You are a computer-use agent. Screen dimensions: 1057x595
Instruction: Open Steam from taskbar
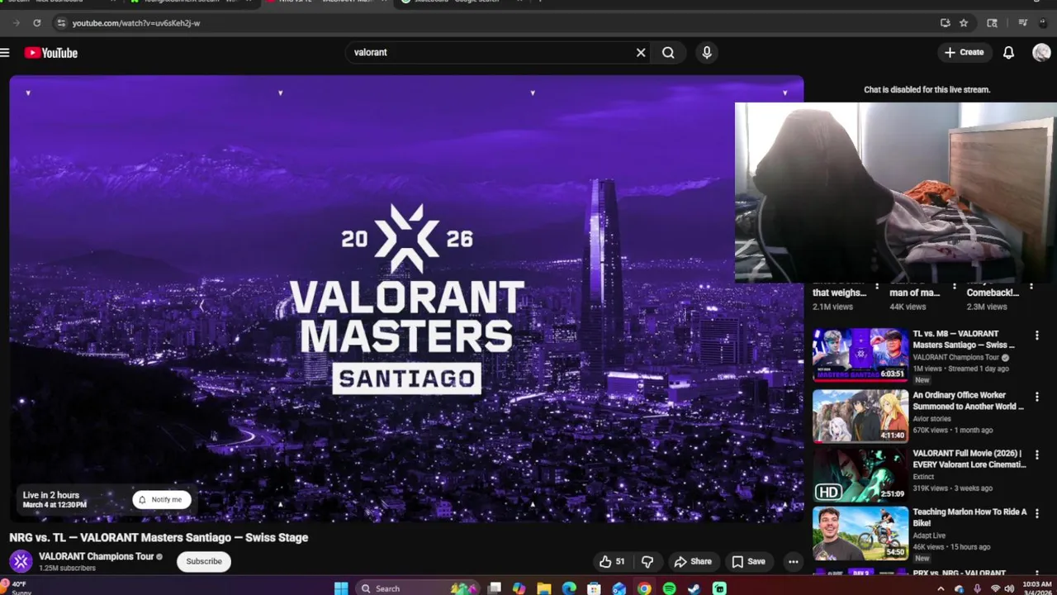[x=694, y=588]
